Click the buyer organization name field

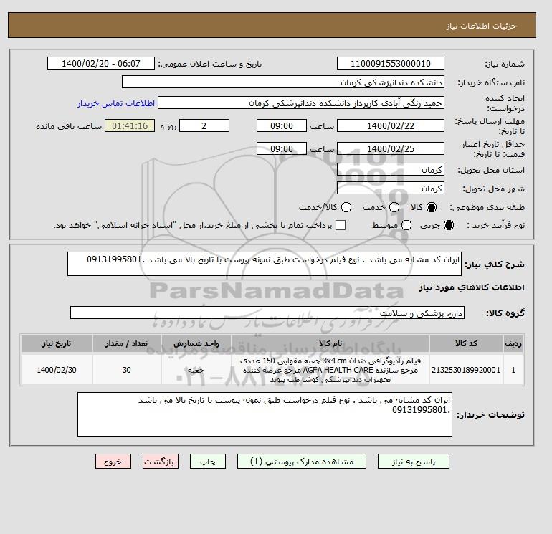coord(283,82)
